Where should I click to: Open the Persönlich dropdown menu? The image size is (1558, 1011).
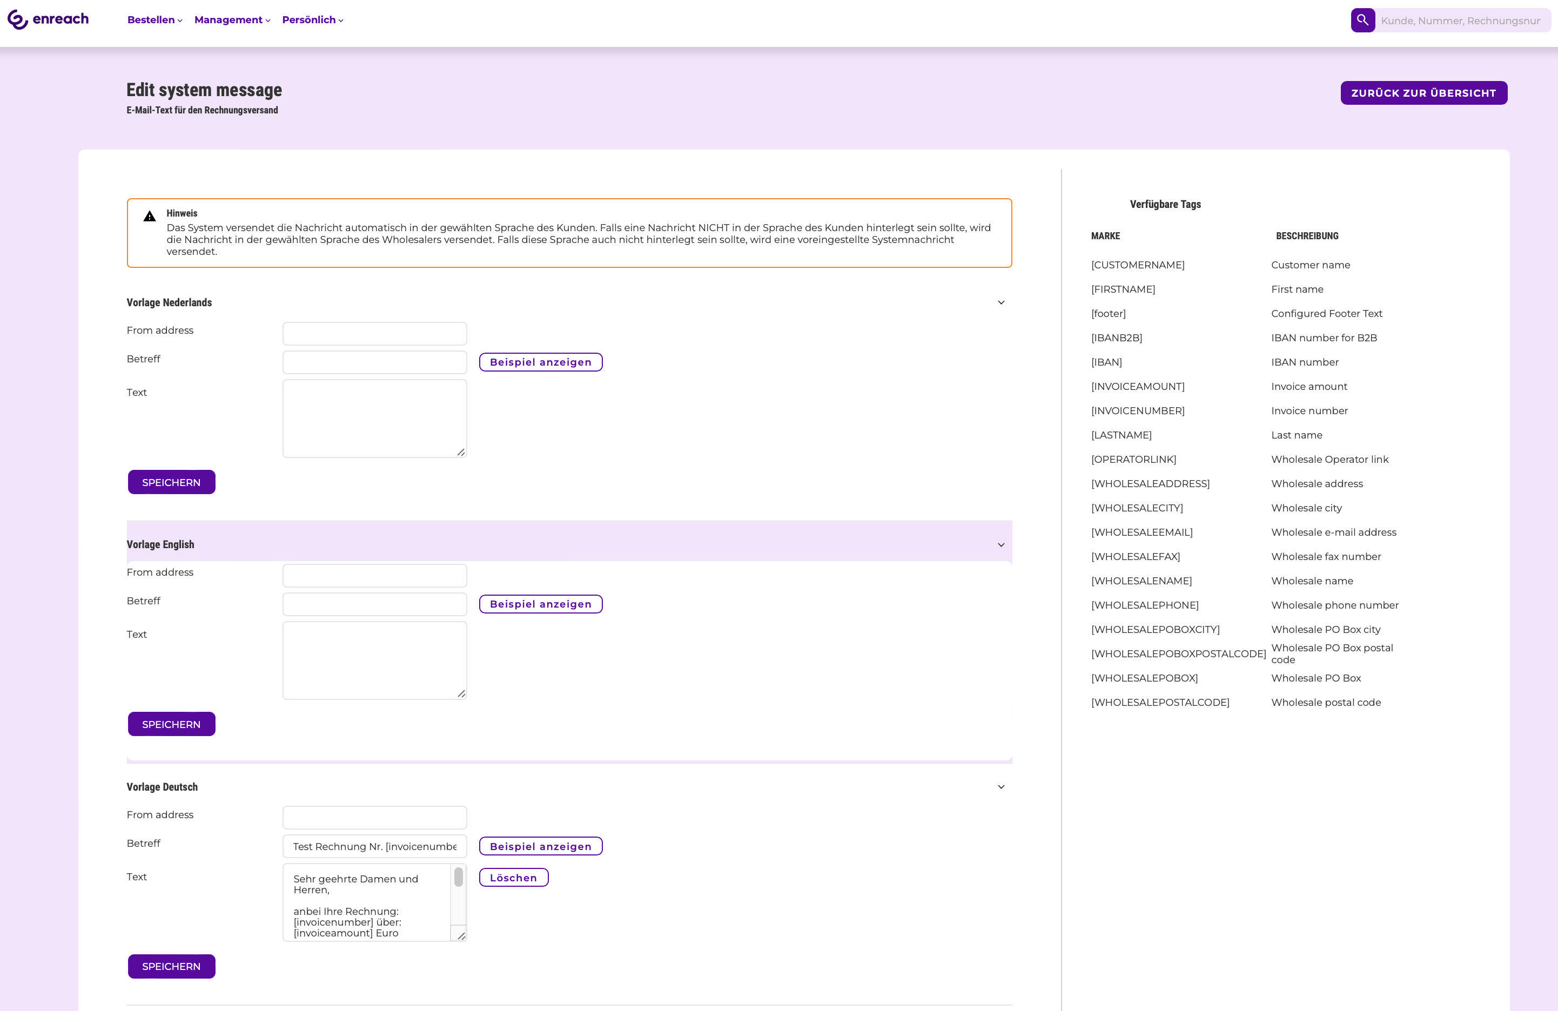click(x=312, y=19)
